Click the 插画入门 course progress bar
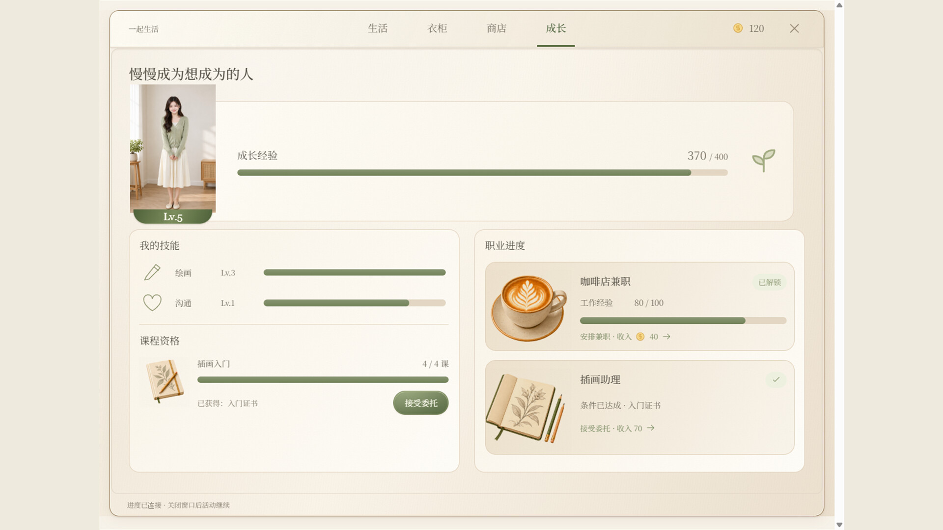Image resolution: width=943 pixels, height=530 pixels. point(323,379)
